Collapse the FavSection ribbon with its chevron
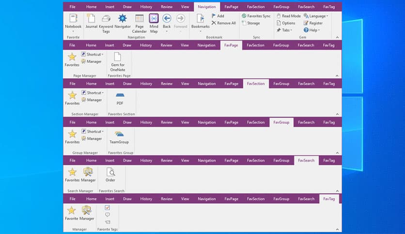Viewport: 405px width, 234px height. [337, 114]
